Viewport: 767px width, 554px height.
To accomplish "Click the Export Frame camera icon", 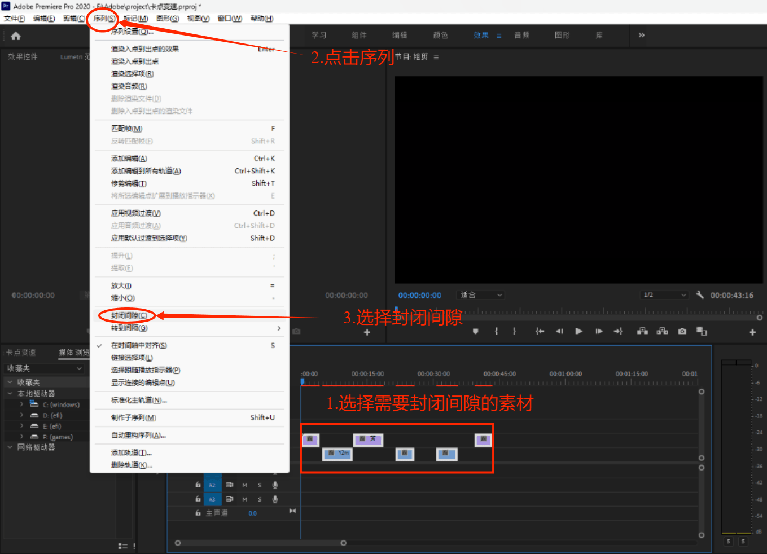I will [682, 331].
